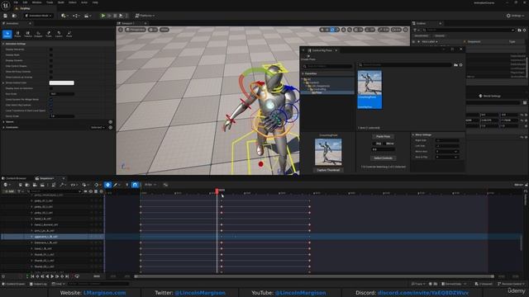Click the Stop simulation icon in the main toolbar
This screenshot has height=297, width=529.
click(115, 16)
